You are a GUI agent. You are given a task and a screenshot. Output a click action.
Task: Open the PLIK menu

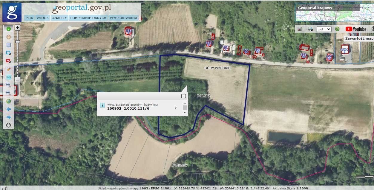(30, 18)
